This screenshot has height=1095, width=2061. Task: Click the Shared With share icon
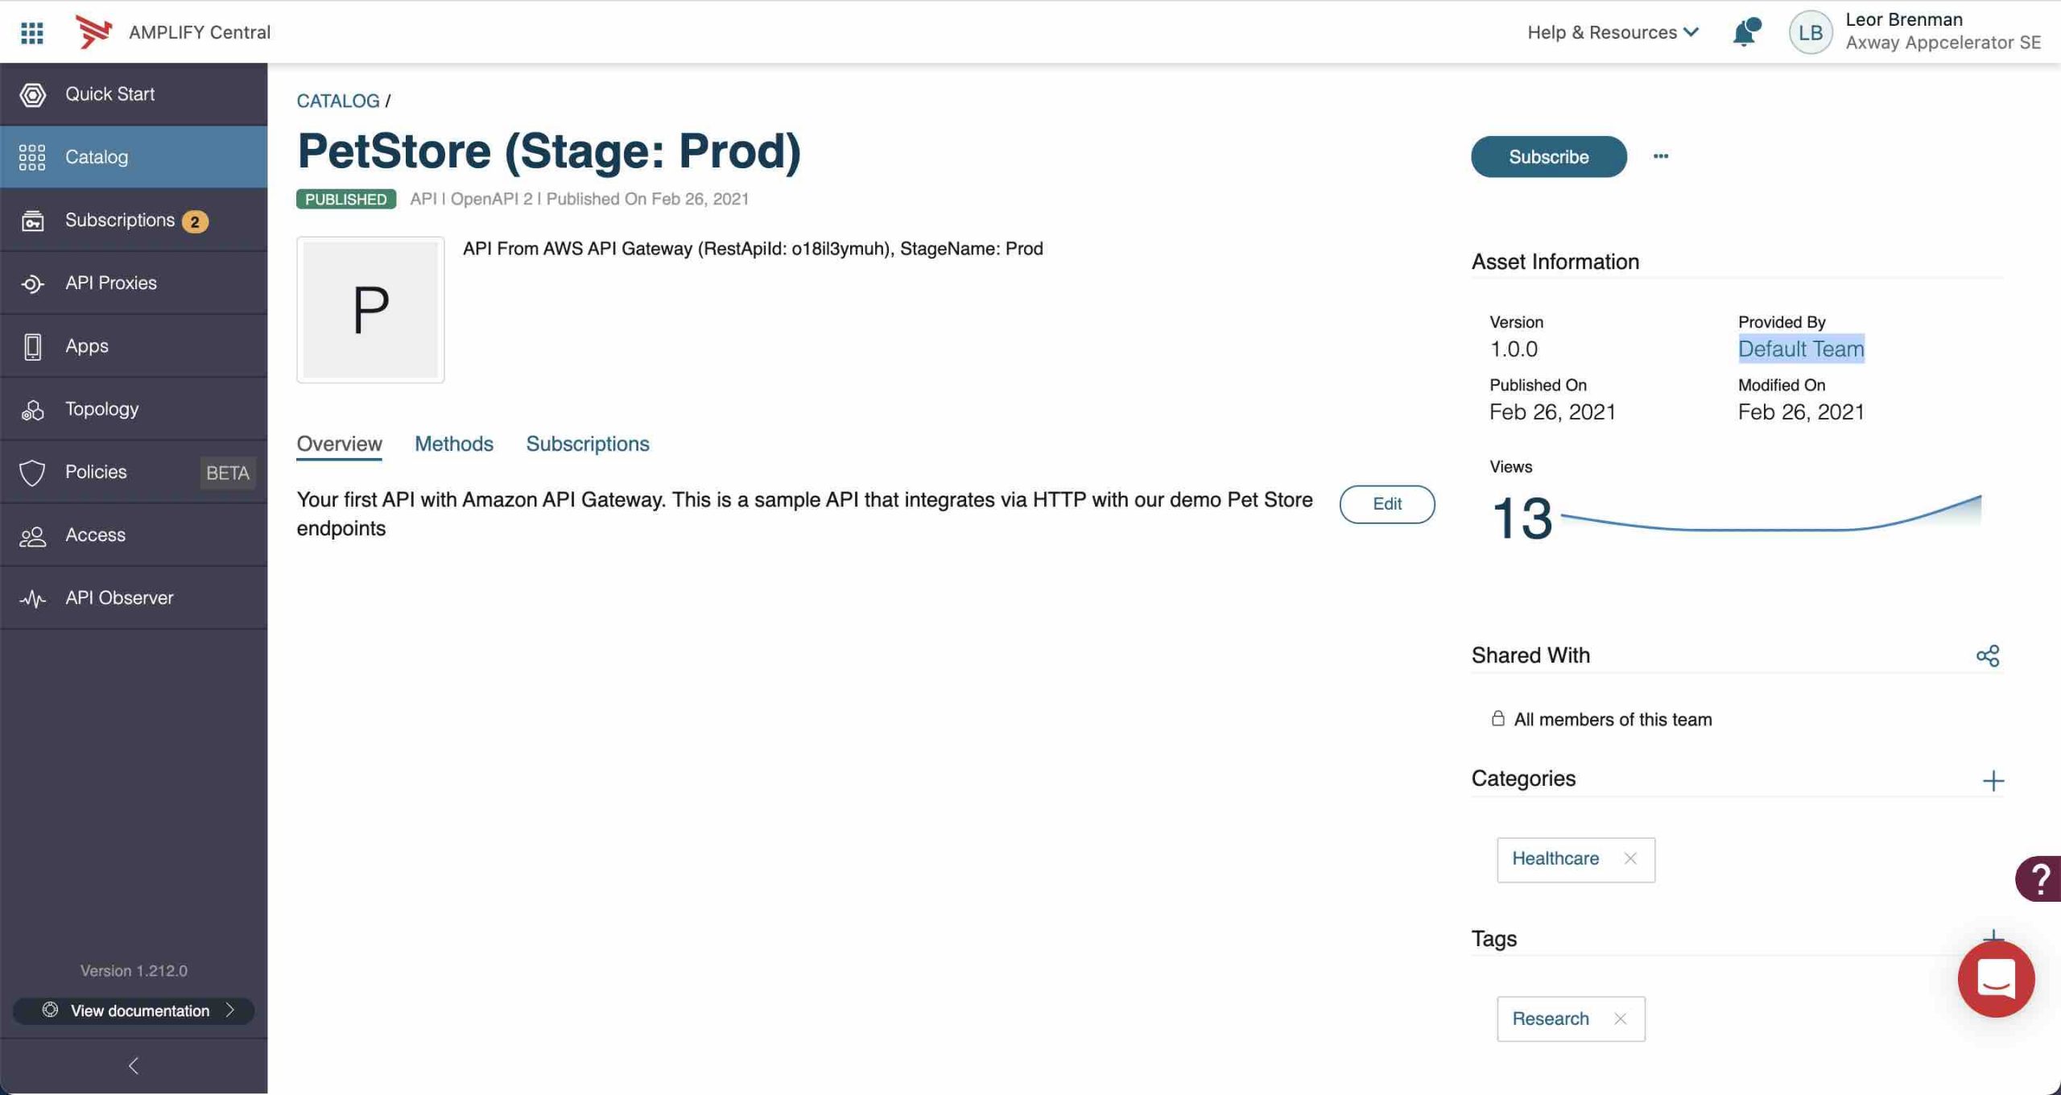1987,655
